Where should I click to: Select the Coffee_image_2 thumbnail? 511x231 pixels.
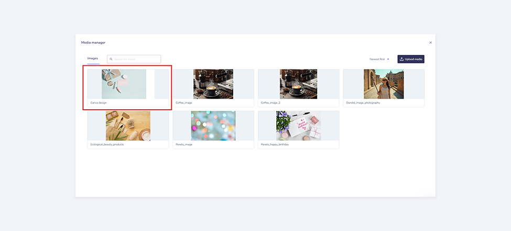[299, 84]
